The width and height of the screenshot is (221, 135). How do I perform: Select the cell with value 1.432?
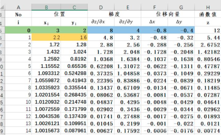(x=46, y=52)
